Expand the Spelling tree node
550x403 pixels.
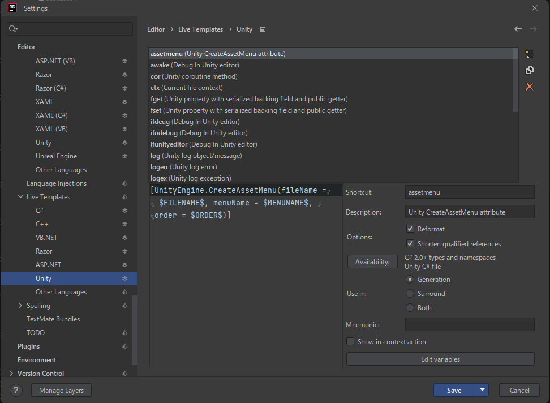point(20,306)
